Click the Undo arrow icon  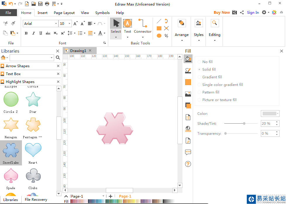pyautogui.click(x=11, y=4)
